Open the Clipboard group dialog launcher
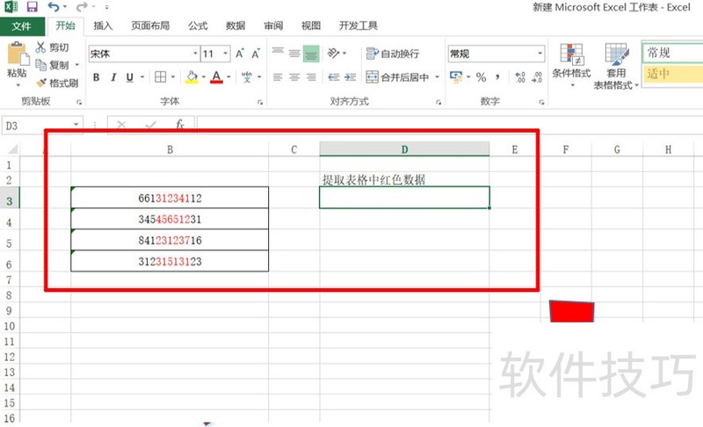The image size is (703, 427). [x=79, y=102]
